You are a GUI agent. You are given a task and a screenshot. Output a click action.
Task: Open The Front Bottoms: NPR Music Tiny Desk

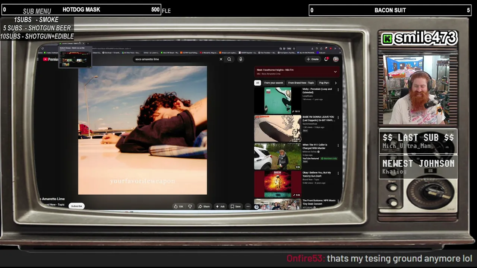click(x=319, y=202)
